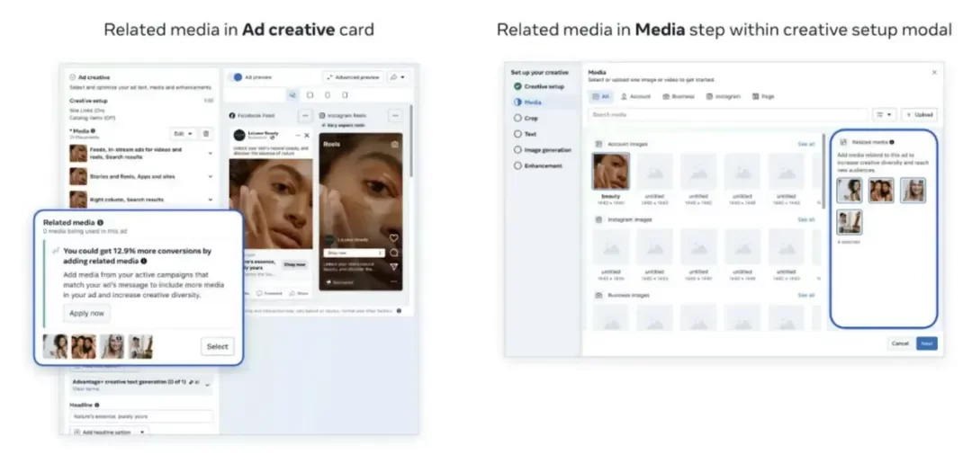Open the filter dropdown next to Upload

coord(884,115)
